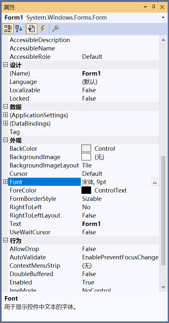The width and height of the screenshot is (169, 323).
Task: Open the panel window position menu arrow
Action: coord(145,7)
